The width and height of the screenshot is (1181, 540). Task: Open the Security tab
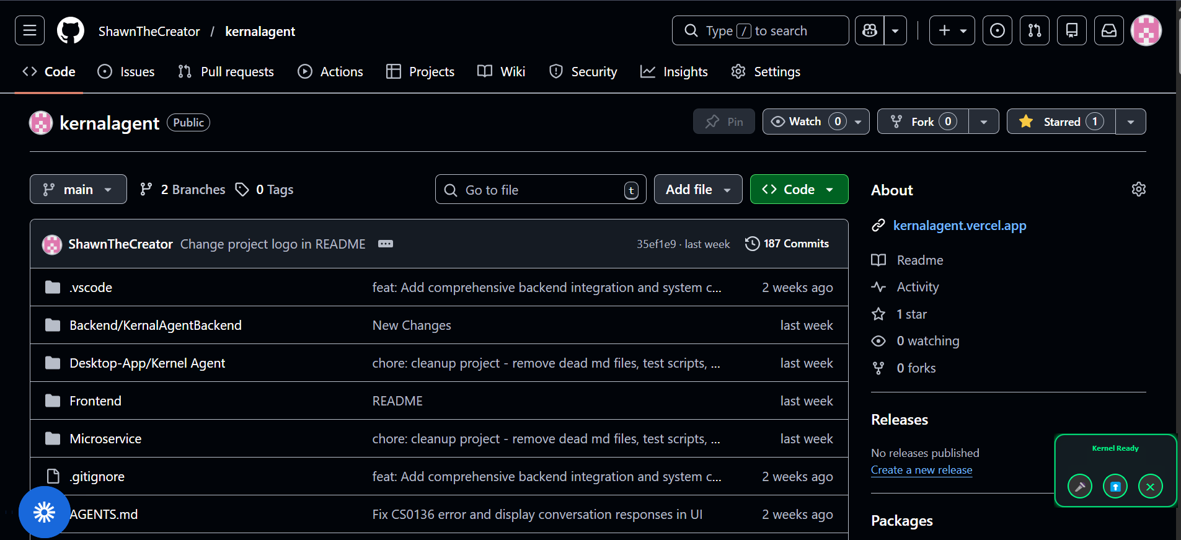pos(583,71)
